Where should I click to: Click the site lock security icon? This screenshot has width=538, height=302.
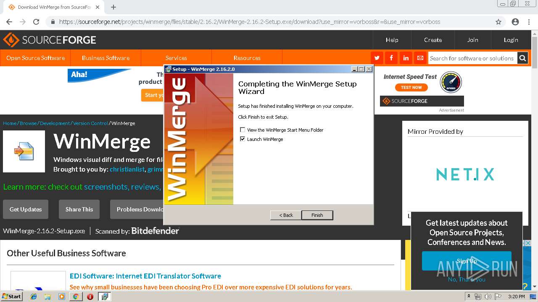[x=53, y=22]
